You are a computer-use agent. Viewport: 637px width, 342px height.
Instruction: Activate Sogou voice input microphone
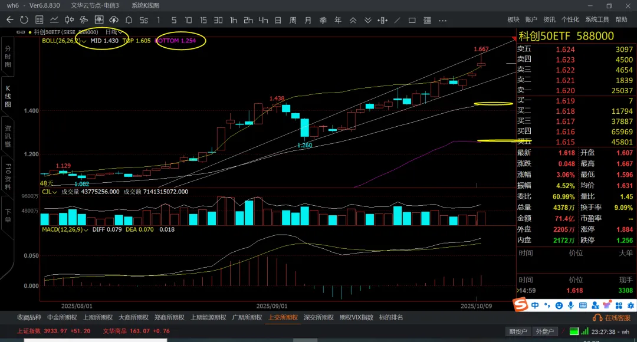(571, 305)
